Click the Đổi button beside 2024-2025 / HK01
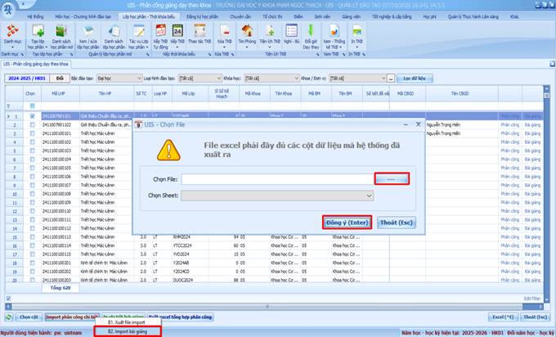Image resolution: width=556 pixels, height=337 pixels. [60, 78]
